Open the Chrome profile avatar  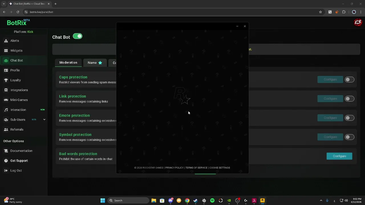pos(354,12)
